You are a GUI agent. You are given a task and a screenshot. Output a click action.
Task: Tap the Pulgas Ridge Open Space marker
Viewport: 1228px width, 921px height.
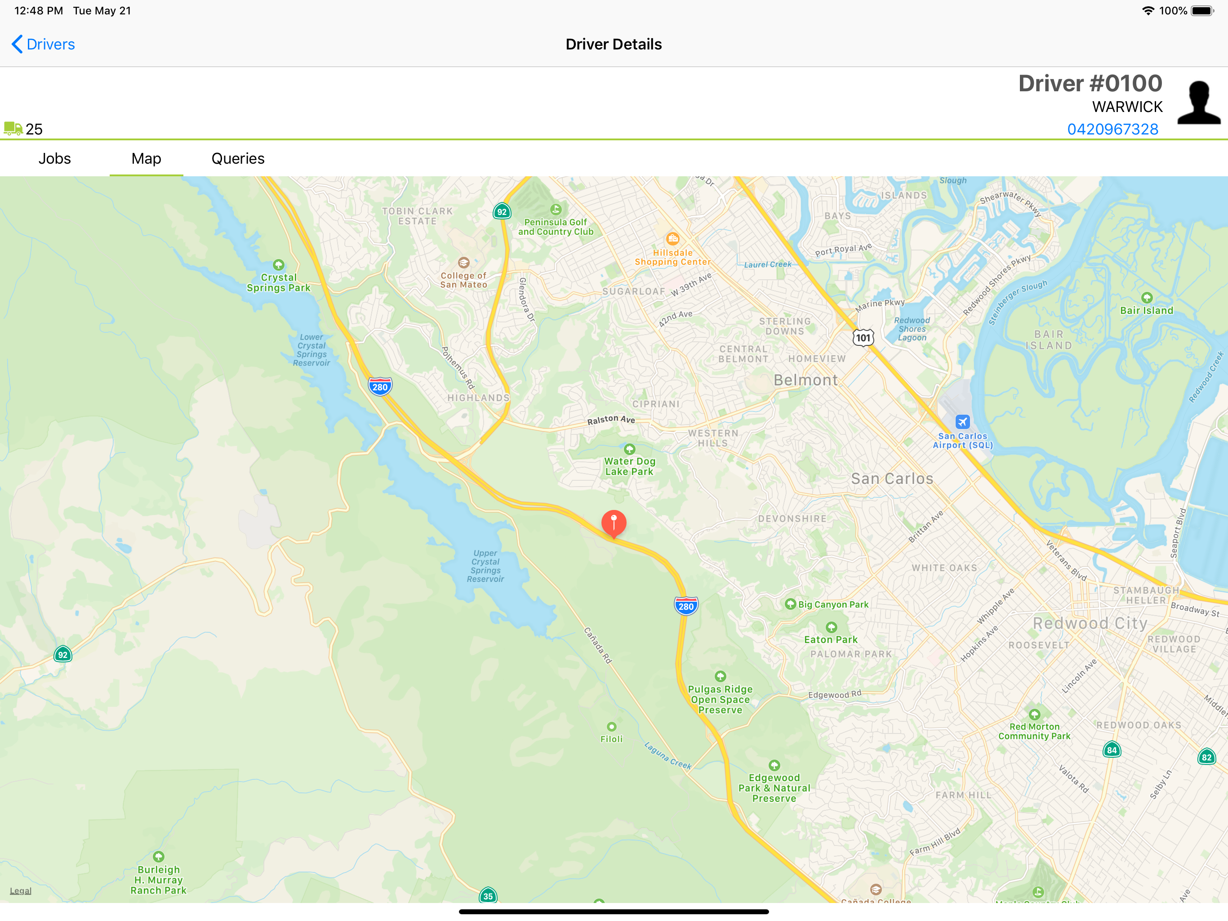click(720, 677)
